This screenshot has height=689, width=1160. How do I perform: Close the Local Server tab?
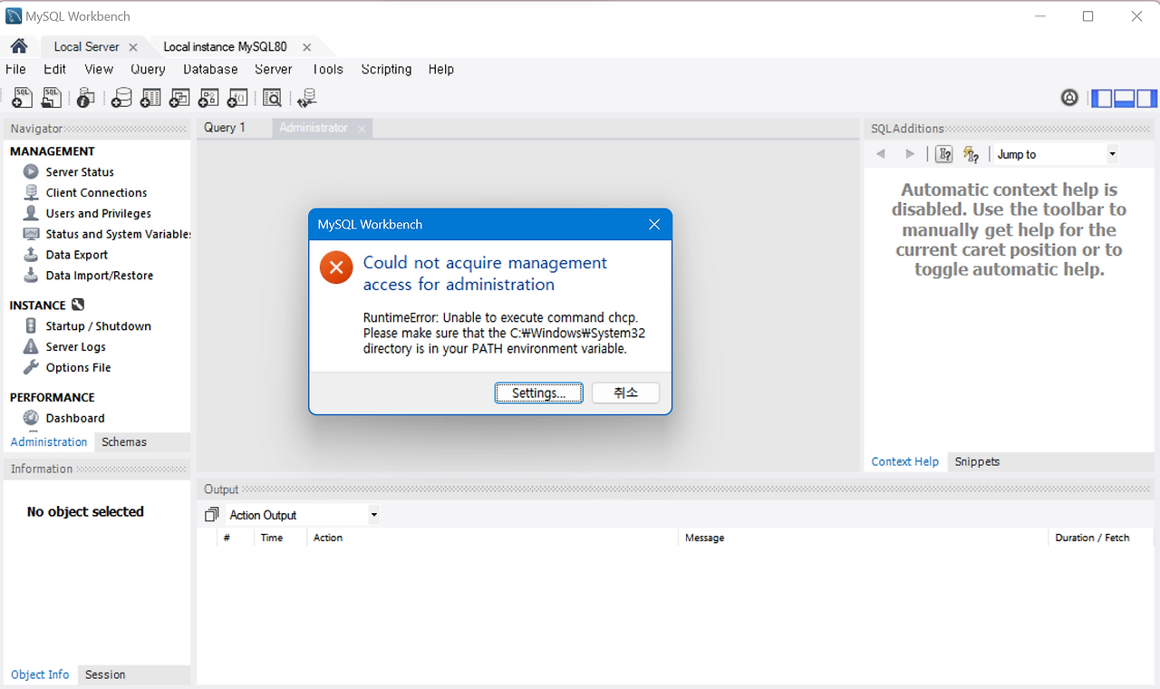[133, 47]
